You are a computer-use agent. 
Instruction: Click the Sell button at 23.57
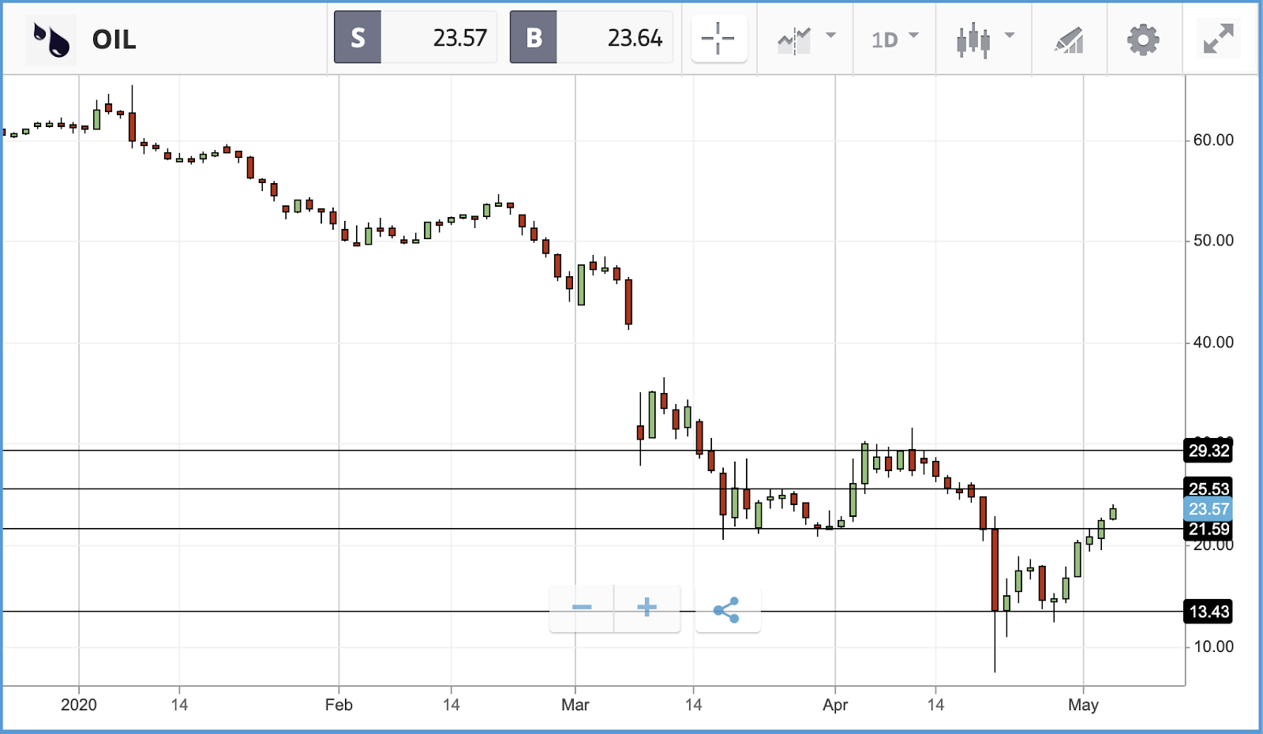tap(415, 37)
